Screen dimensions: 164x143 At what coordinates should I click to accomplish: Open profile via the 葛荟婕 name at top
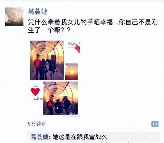click(x=38, y=11)
